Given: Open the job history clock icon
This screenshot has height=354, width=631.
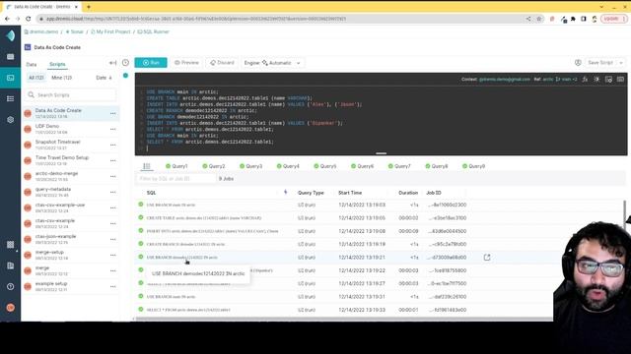Looking at the screenshot, I should pos(125,63).
